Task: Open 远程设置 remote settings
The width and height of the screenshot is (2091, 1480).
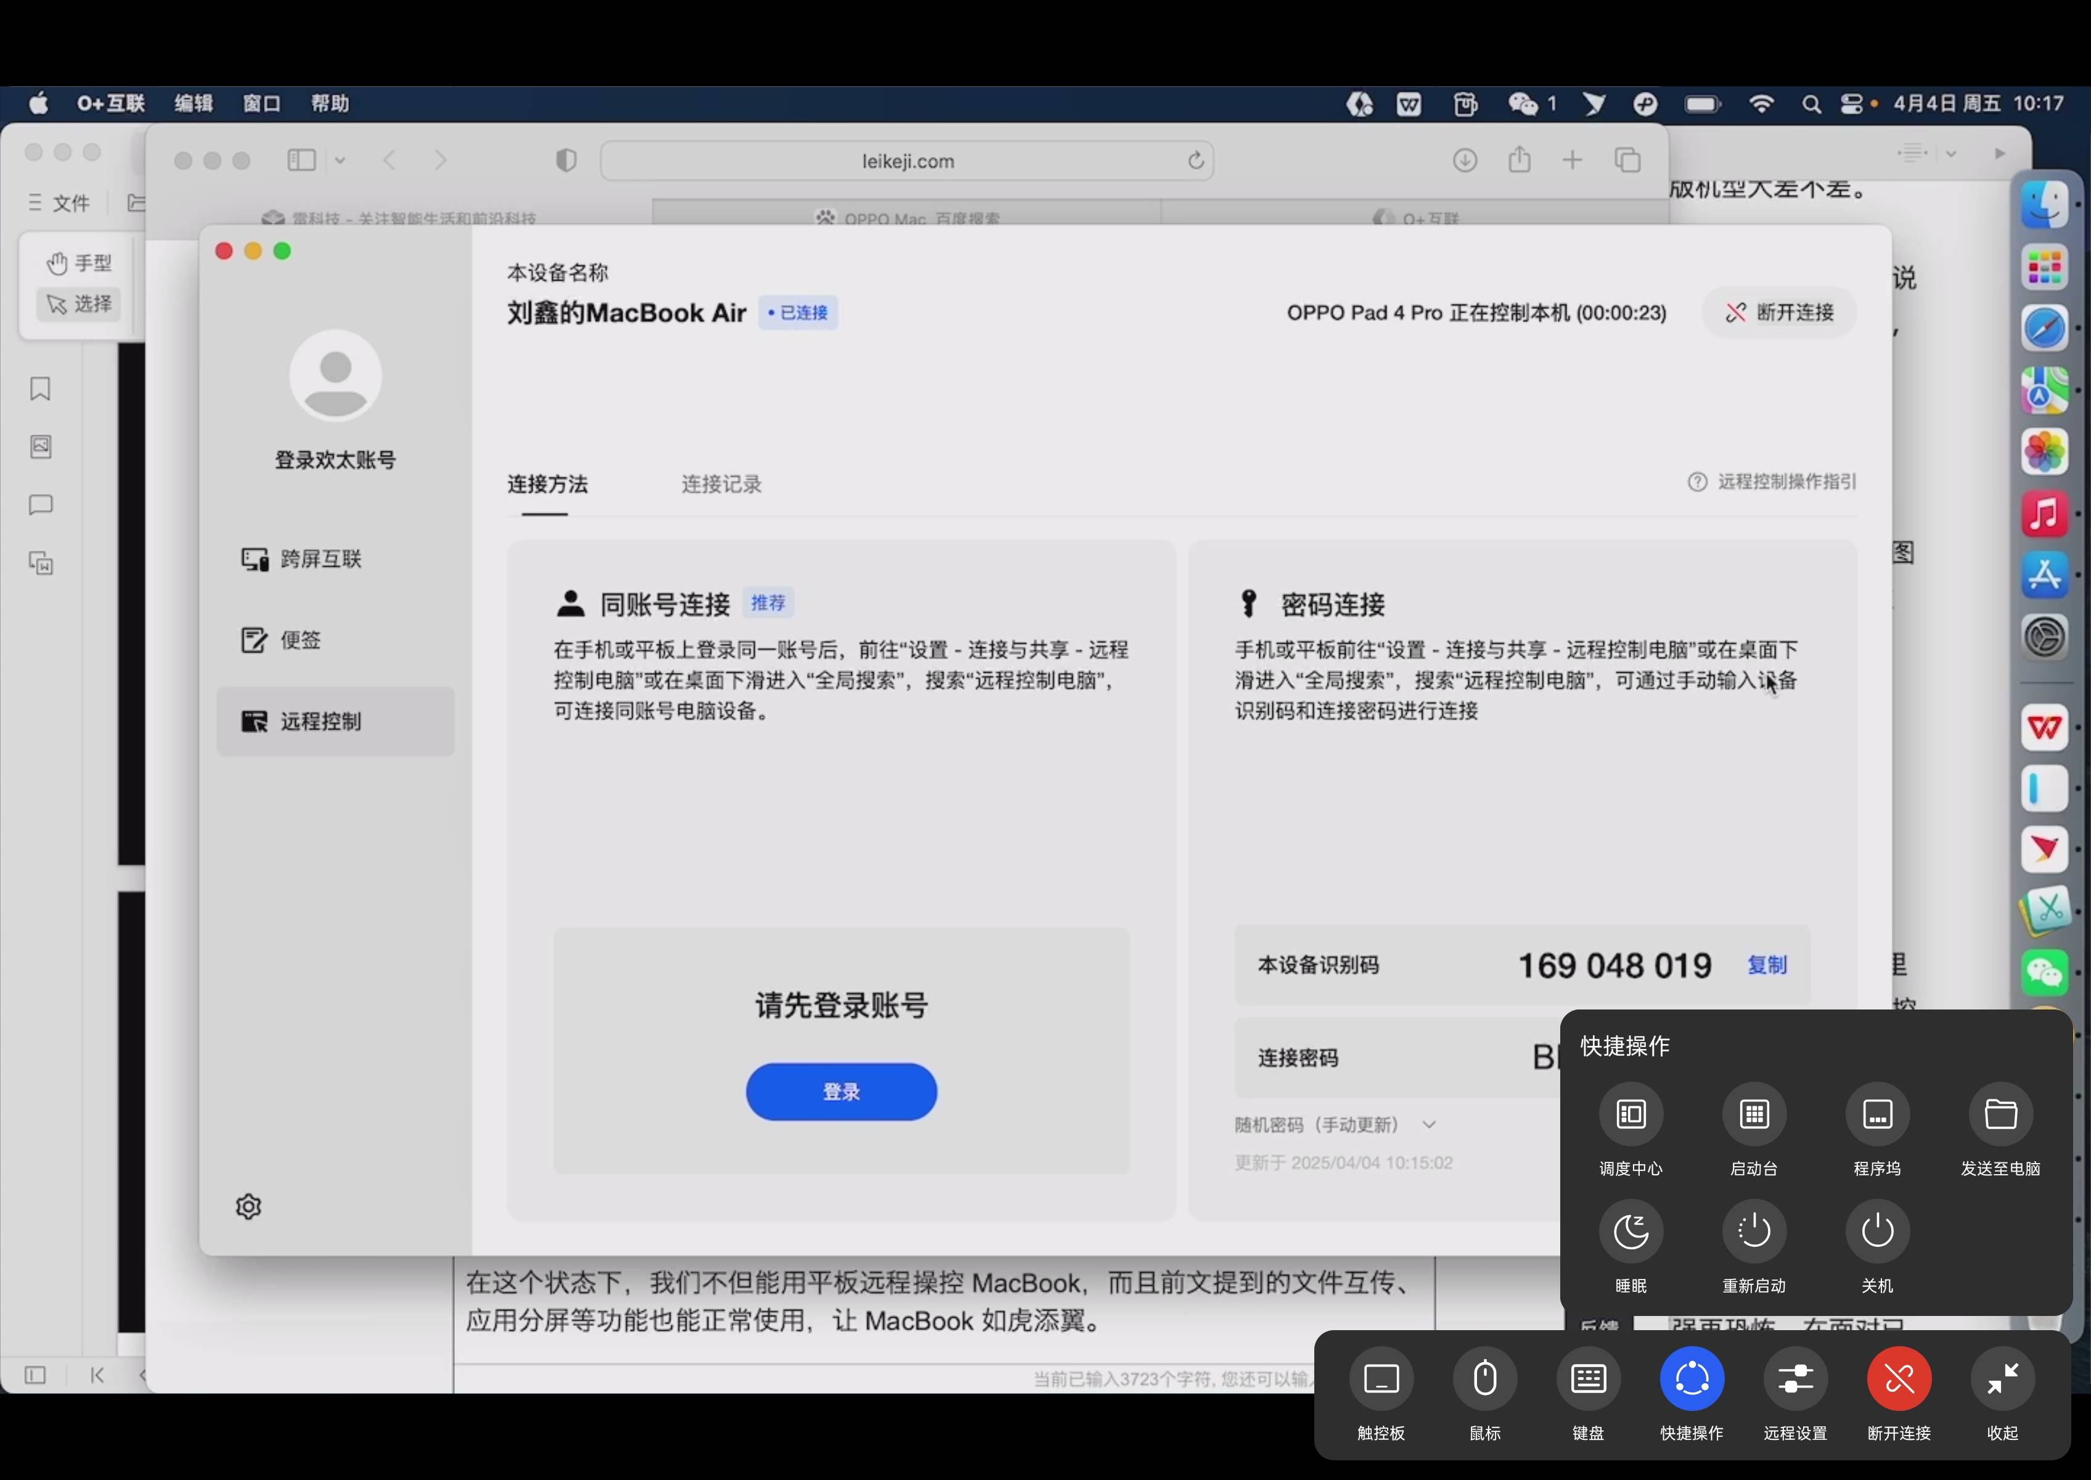Action: click(x=1795, y=1378)
